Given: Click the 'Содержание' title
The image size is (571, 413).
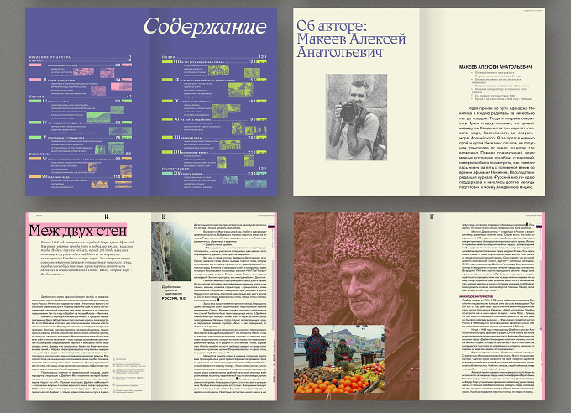Looking at the screenshot, I should (205, 27).
